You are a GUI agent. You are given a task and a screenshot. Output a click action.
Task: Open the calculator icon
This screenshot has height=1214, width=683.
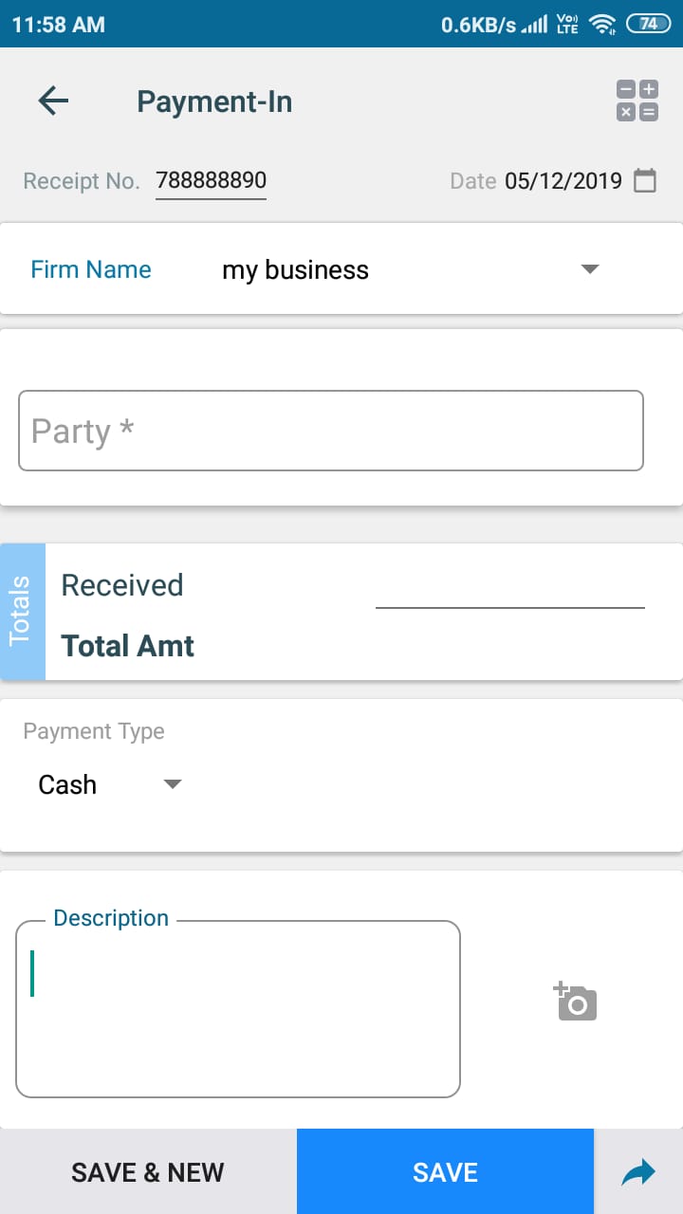tap(637, 101)
